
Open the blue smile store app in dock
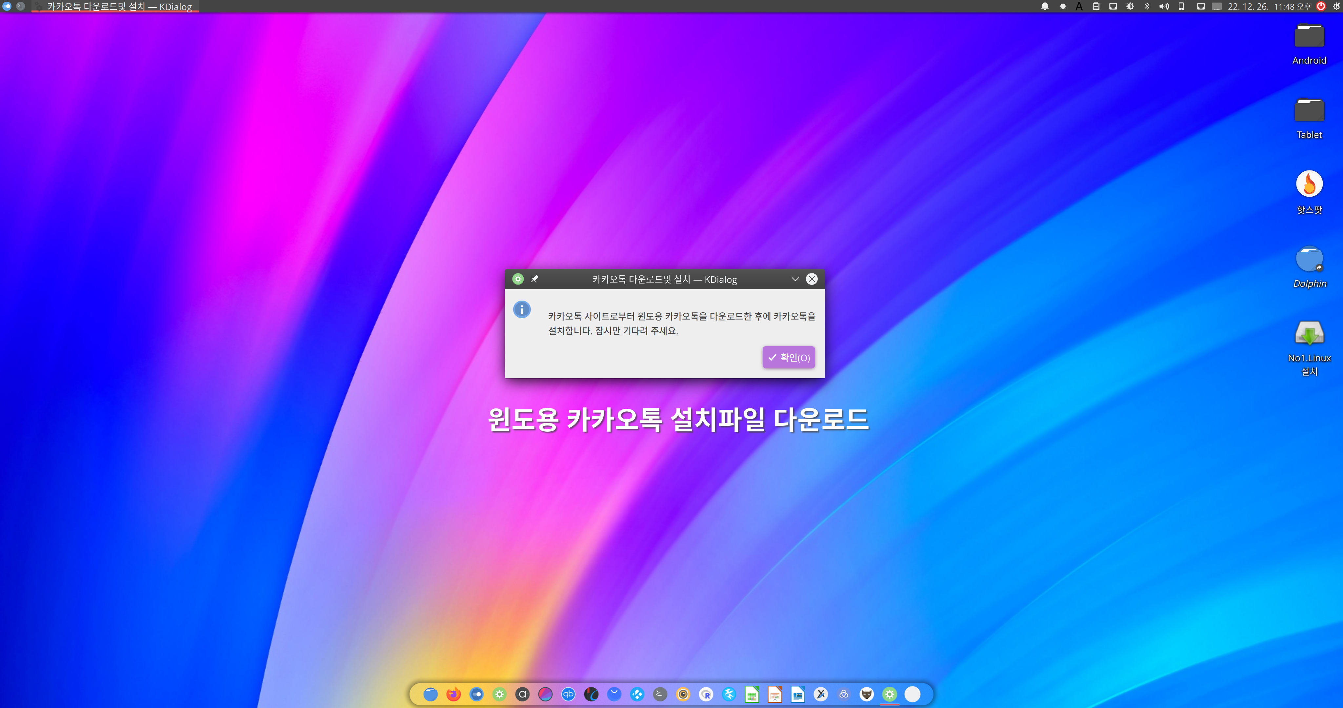(614, 694)
